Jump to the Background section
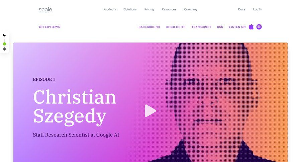The width and height of the screenshot is (301, 162). click(x=149, y=27)
